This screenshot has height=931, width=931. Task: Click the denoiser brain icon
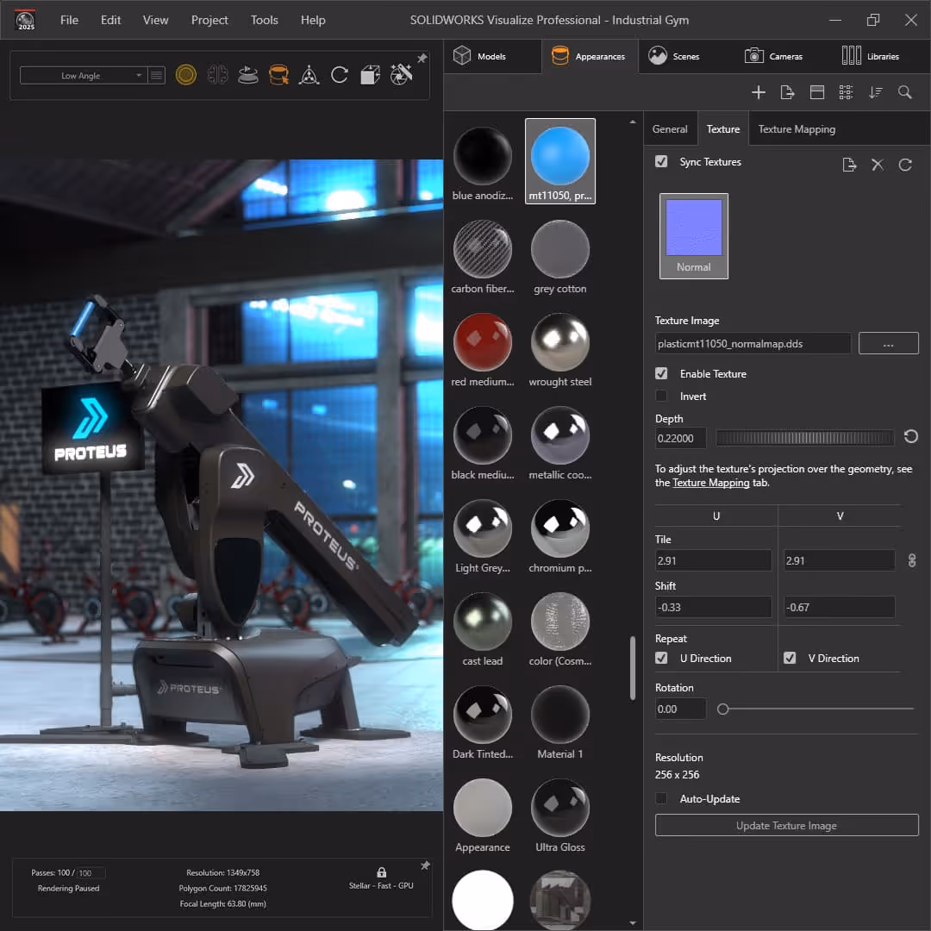point(217,75)
